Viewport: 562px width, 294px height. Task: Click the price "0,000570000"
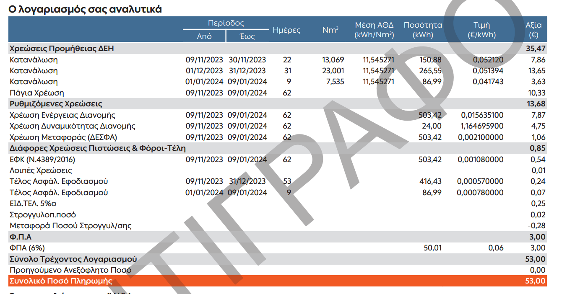[x=481, y=181]
